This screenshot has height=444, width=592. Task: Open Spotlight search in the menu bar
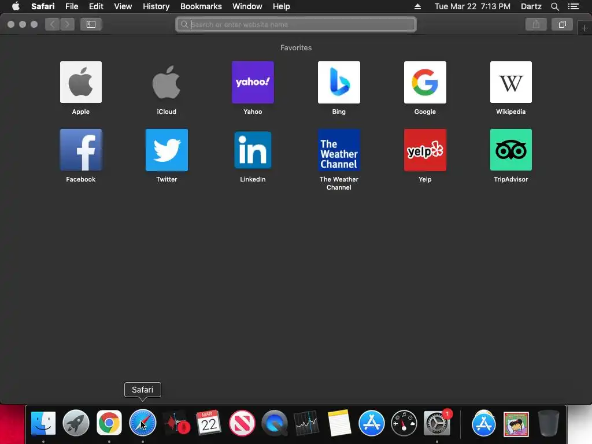[554, 6]
